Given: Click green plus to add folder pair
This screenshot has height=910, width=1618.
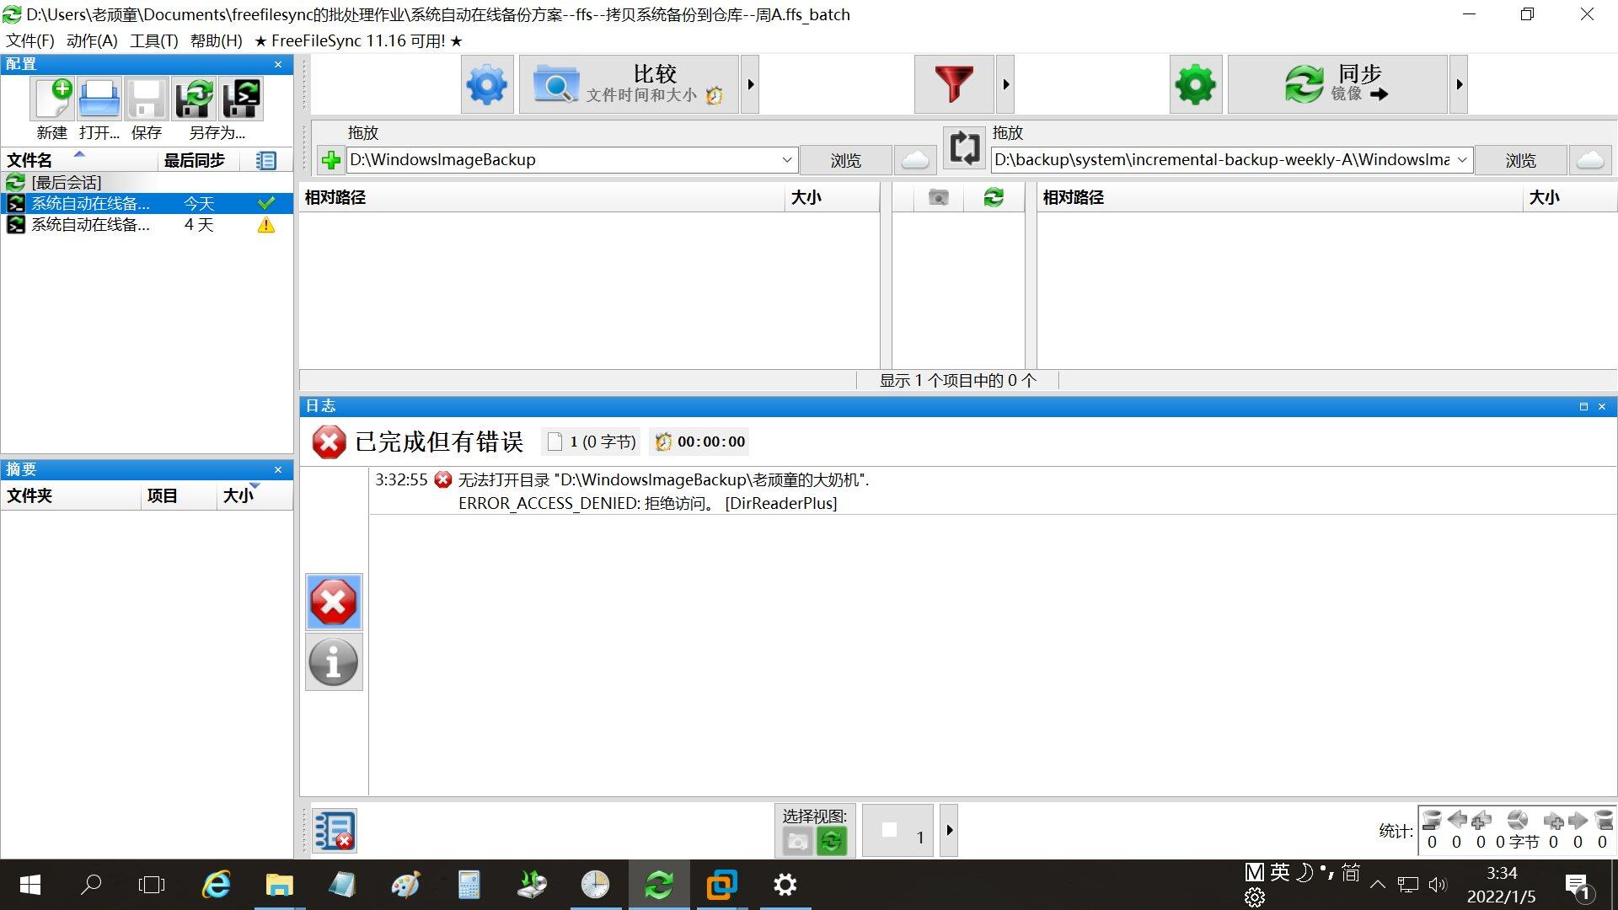Looking at the screenshot, I should tap(330, 160).
